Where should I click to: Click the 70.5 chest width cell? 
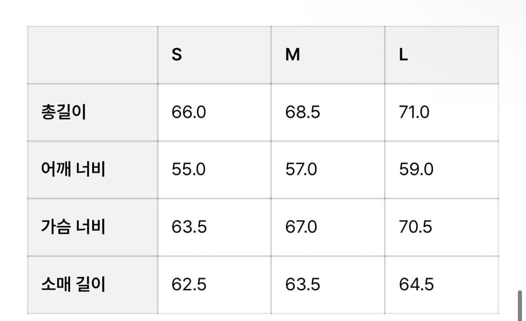[x=415, y=227]
